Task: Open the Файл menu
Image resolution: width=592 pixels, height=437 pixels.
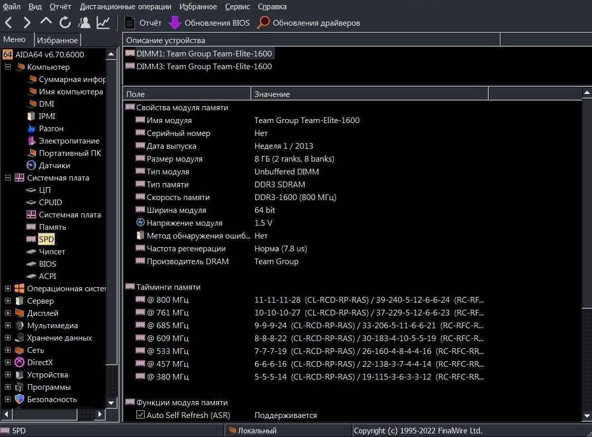Action: [12, 7]
